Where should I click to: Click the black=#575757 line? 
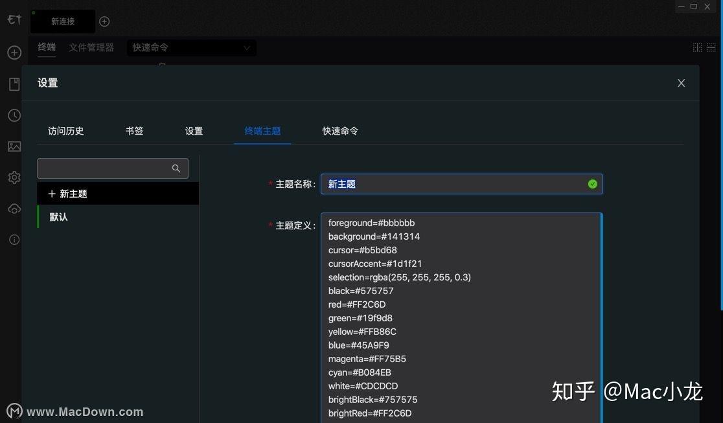tap(361, 291)
